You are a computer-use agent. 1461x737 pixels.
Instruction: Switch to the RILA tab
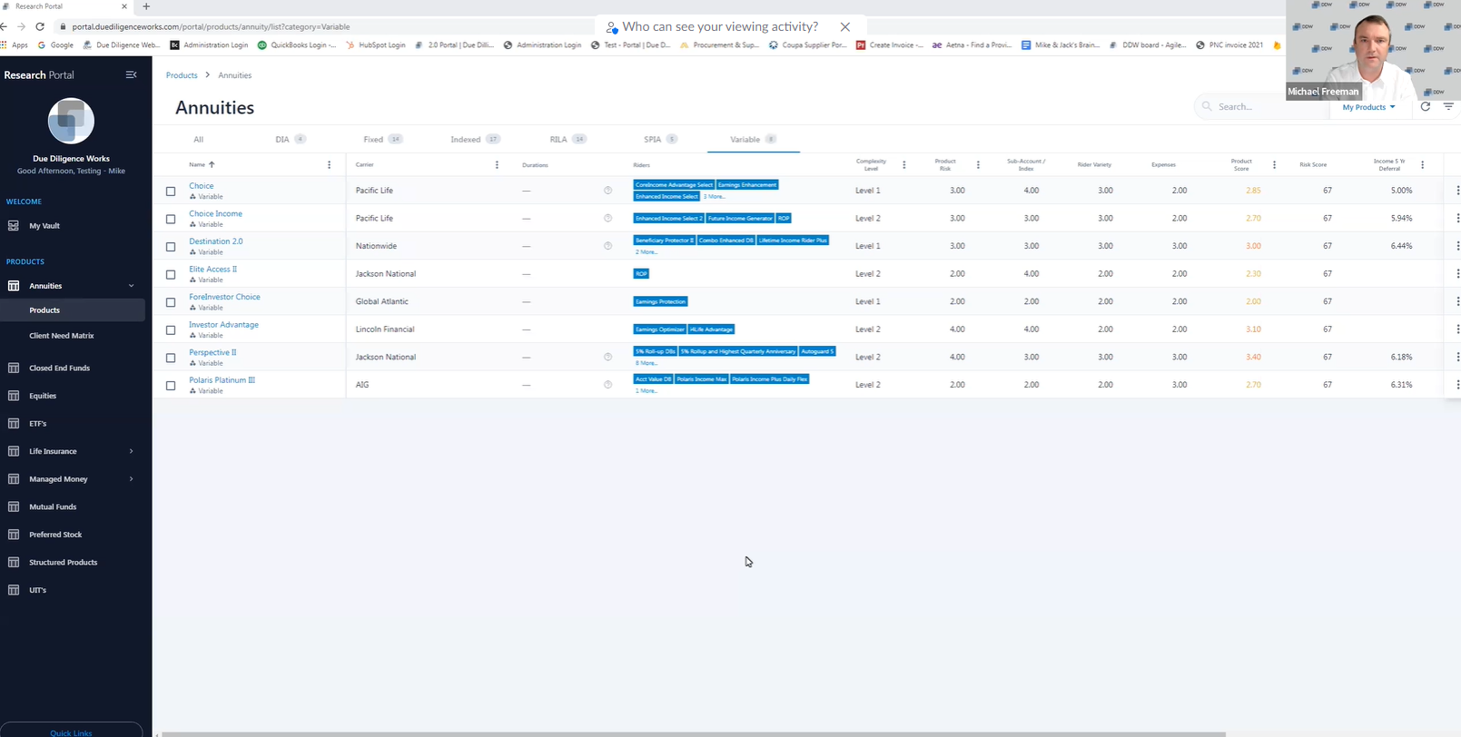click(x=568, y=139)
